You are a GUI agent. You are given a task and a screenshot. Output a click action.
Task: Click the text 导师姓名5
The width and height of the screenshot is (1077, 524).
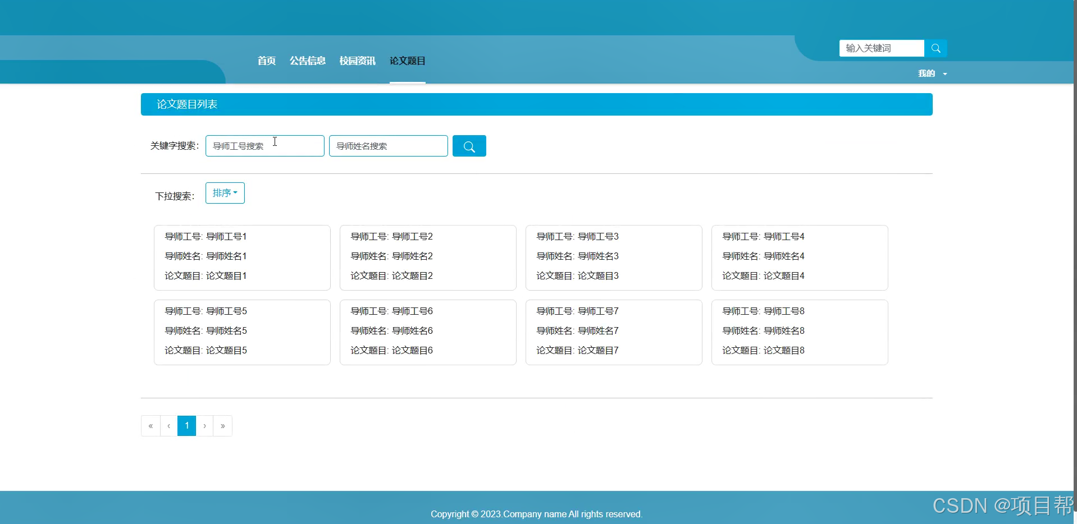(226, 330)
